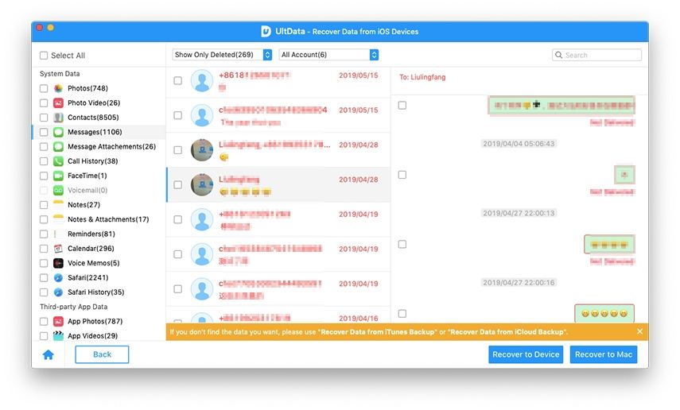Click the Home icon at bottom left
This screenshot has height=410, width=680.
click(x=49, y=354)
